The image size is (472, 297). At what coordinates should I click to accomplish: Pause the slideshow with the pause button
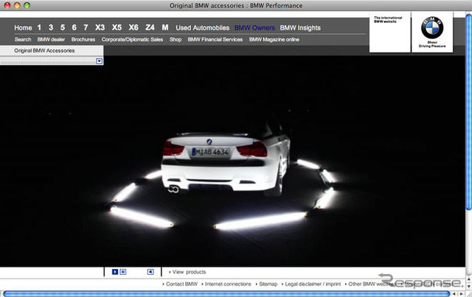[123, 272]
